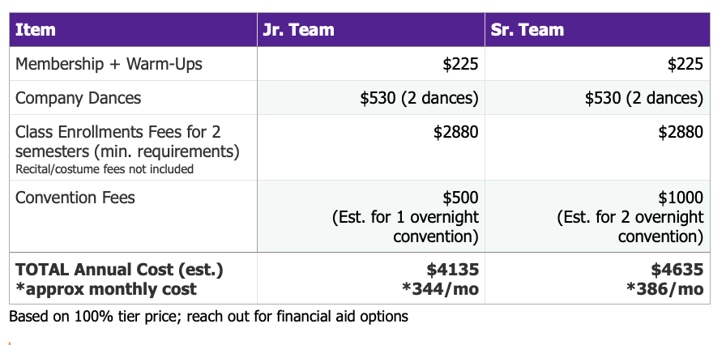This screenshot has height=345, width=726.
Task: Select the TOTAL Annual Cost label
Action: point(119,279)
